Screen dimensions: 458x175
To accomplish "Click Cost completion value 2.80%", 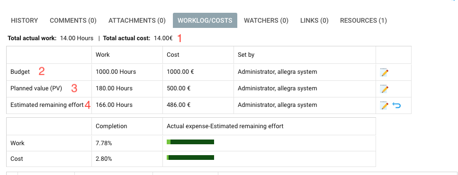I will pos(104,159).
